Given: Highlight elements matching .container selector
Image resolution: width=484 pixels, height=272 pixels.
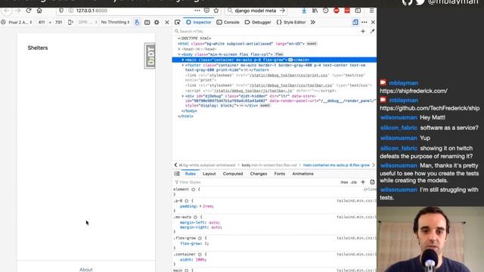Looking at the screenshot, I should tap(200, 255).
